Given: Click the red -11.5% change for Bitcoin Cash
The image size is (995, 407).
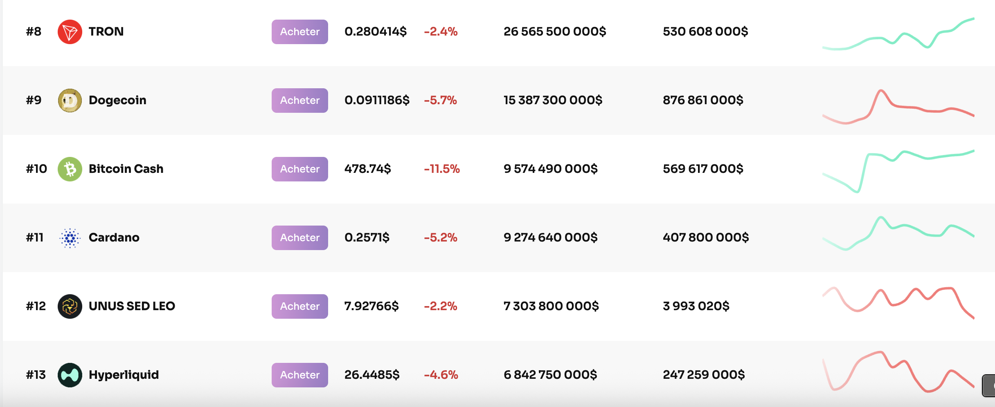Looking at the screenshot, I should point(442,169).
